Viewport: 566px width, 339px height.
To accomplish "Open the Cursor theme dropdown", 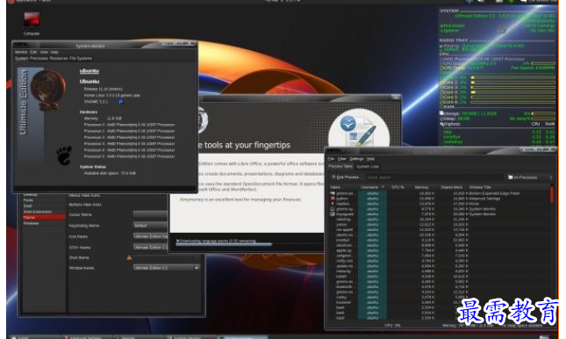I will (x=151, y=214).
